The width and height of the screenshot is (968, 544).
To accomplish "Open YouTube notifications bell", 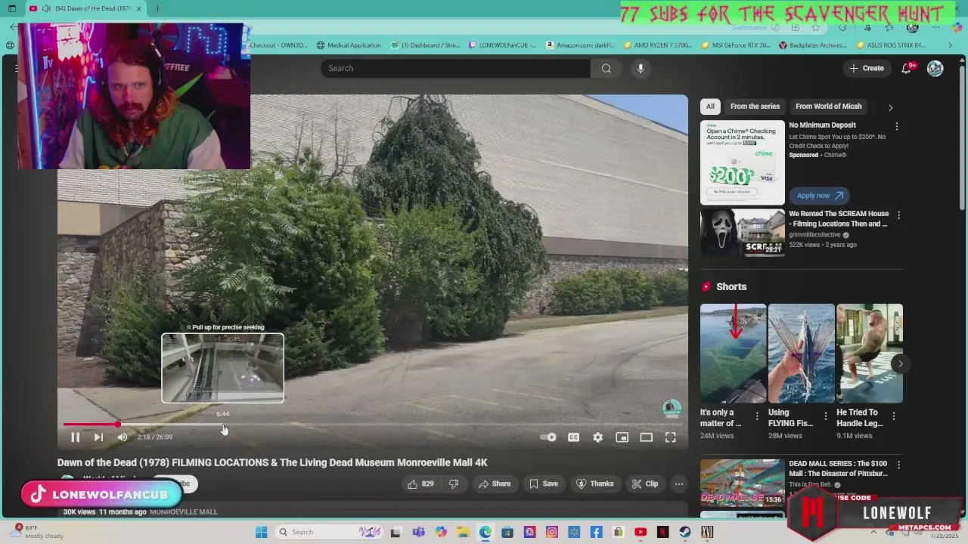I will coord(906,68).
